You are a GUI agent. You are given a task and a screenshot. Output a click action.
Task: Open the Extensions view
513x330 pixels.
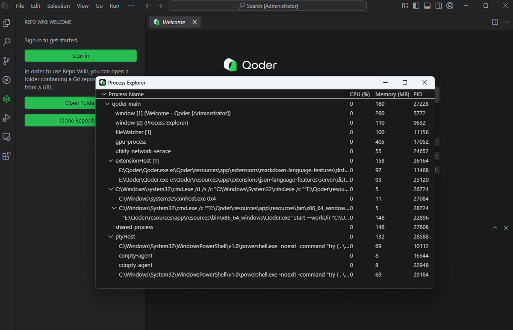point(6,156)
